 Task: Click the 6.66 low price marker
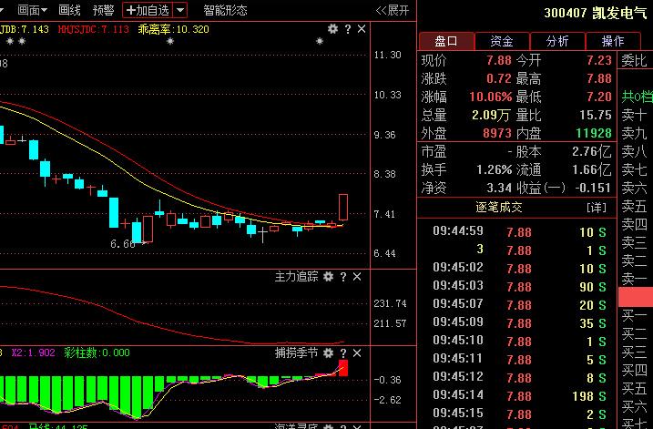123,244
